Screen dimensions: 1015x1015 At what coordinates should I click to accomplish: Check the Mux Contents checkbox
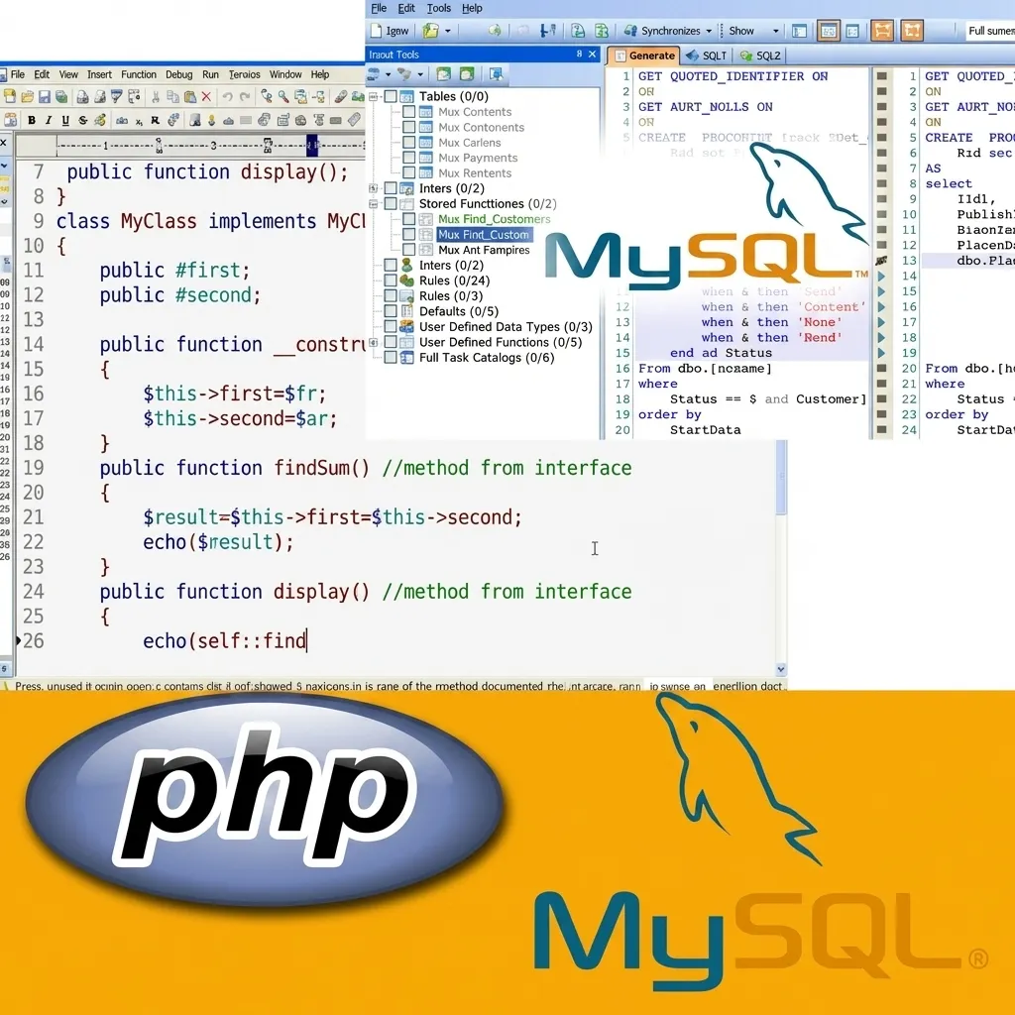click(410, 112)
